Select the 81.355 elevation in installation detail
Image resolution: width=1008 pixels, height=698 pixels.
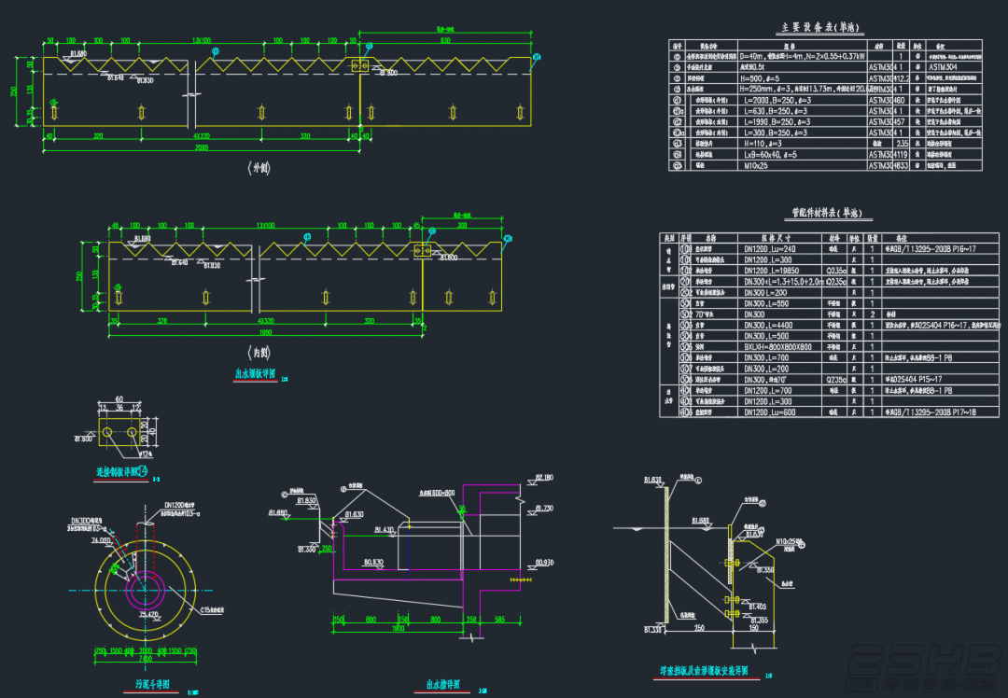[x=759, y=621]
